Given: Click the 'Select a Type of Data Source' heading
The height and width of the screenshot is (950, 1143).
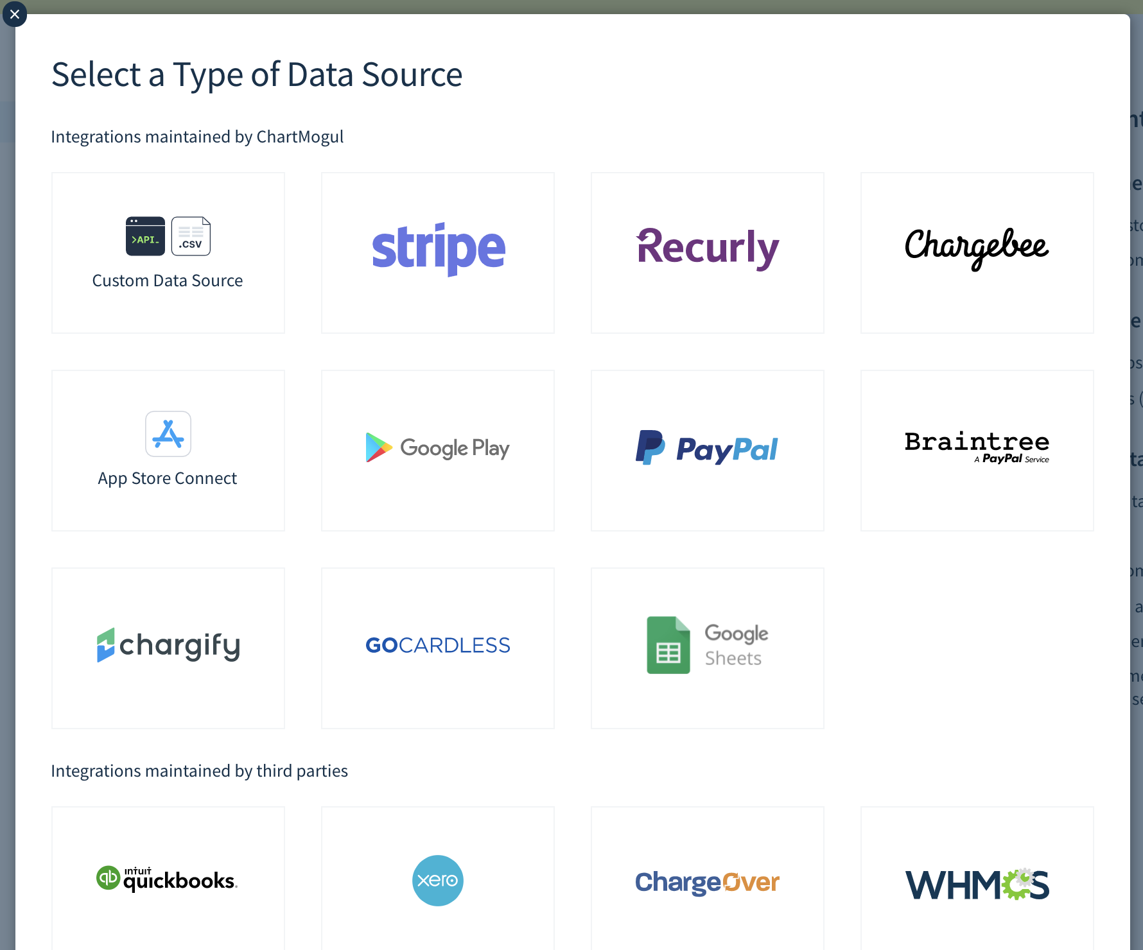Looking at the screenshot, I should (x=257, y=74).
